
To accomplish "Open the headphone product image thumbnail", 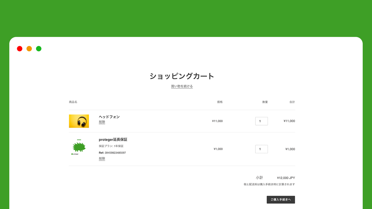I will tap(78, 121).
